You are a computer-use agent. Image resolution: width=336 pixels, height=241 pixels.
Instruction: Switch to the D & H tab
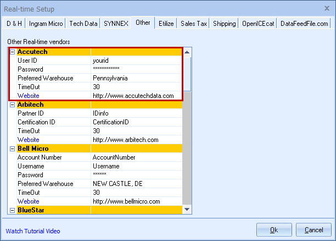(x=14, y=23)
